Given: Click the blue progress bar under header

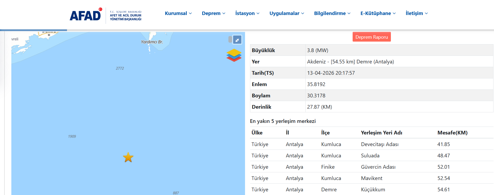Looking at the screenshot, I should pyautogui.click(x=33, y=30).
